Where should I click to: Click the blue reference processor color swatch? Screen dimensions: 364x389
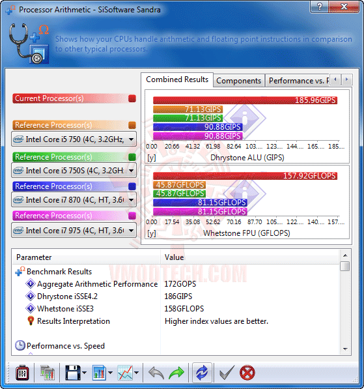(x=132, y=186)
